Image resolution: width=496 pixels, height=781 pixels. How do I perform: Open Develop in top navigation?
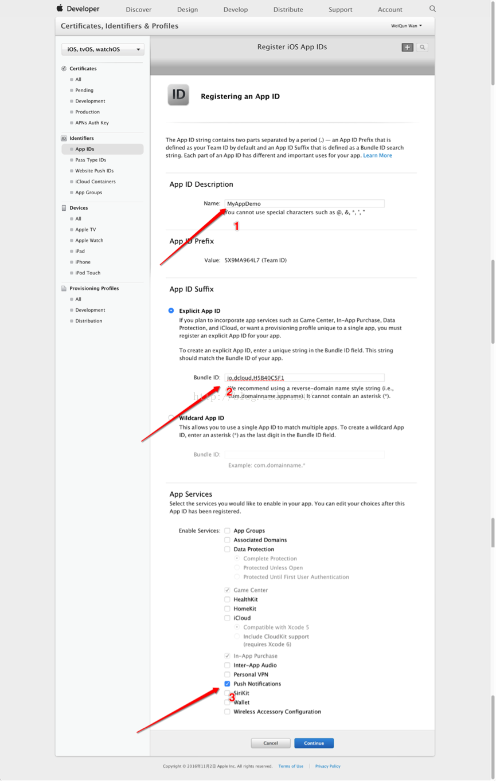236,9
